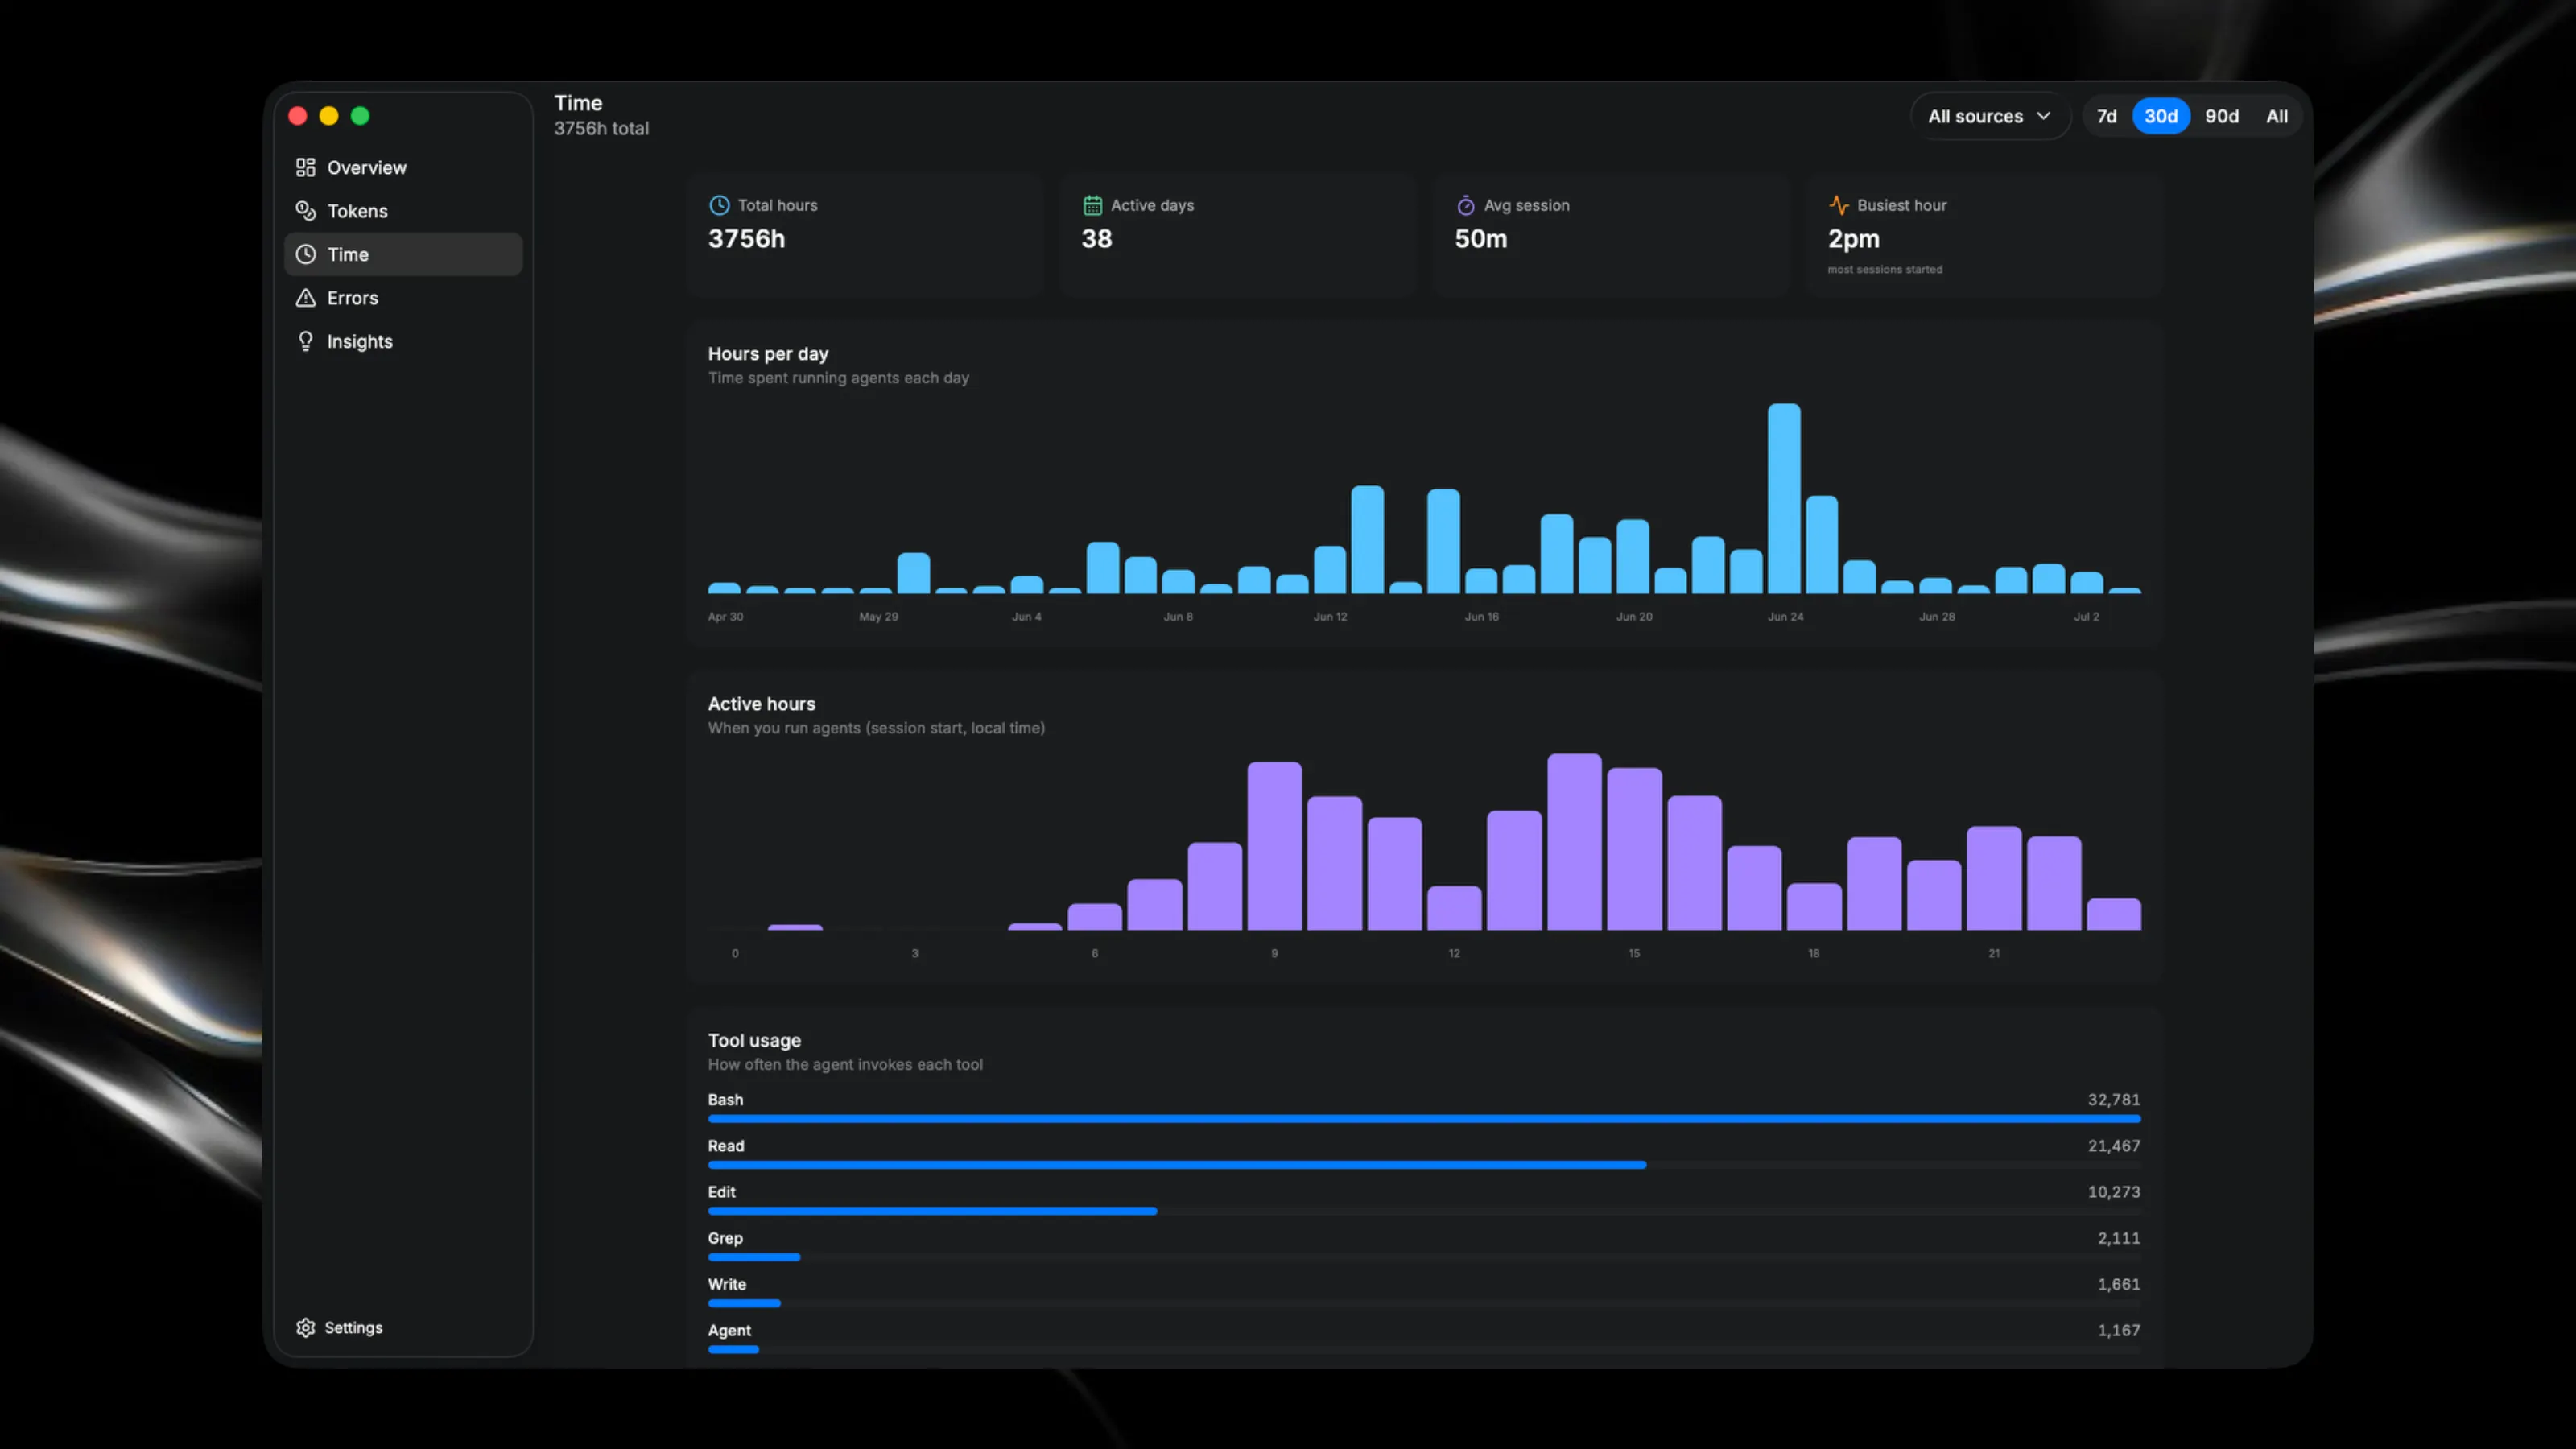Click the red close window button
Viewport: 2576px width, 1449px height.
(297, 116)
